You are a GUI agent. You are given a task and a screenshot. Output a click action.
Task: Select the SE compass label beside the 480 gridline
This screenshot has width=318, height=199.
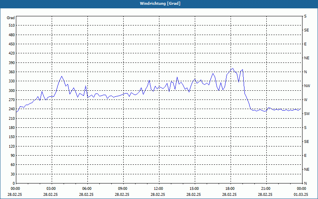coord(306,30)
